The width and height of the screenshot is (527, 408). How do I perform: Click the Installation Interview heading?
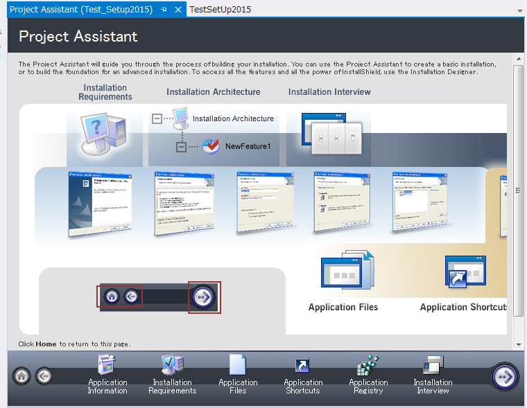click(329, 91)
